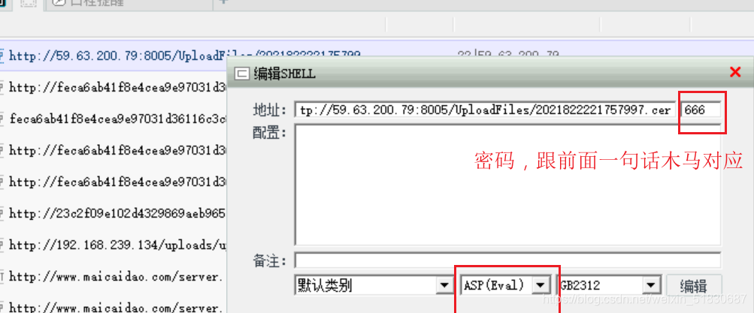Click the 备注: label
This screenshot has width=754, height=313.
pos(270,262)
